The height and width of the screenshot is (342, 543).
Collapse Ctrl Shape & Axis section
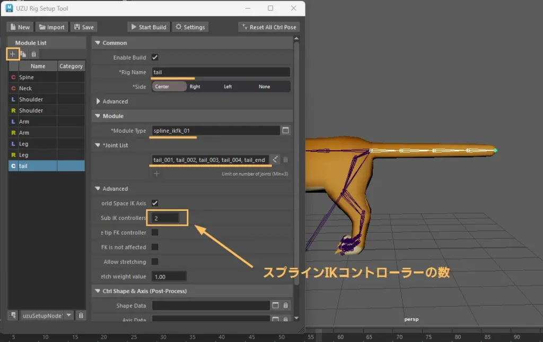(x=98, y=290)
